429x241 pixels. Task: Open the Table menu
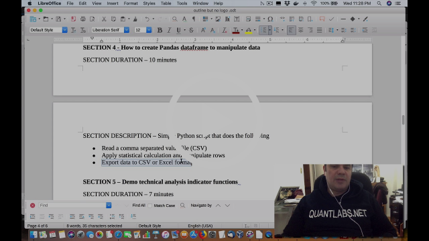click(x=166, y=3)
